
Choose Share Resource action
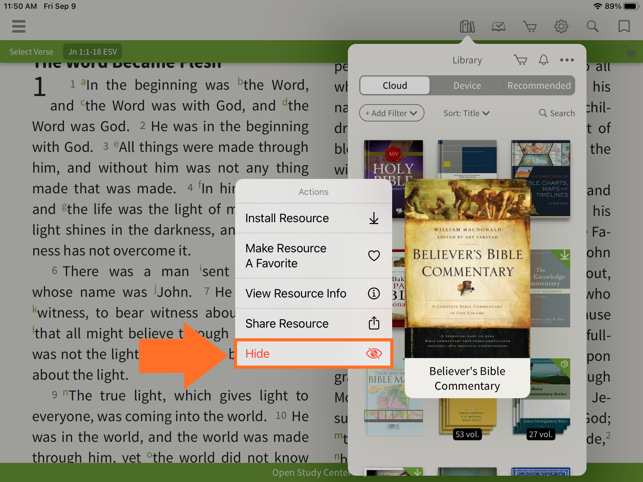point(313,324)
